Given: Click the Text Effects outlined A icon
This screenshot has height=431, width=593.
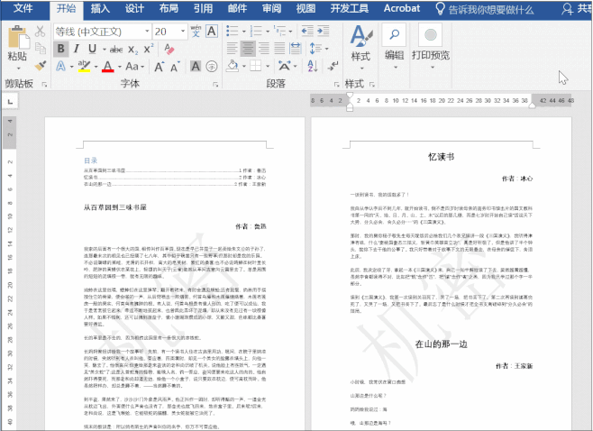Looking at the screenshot, I should [x=60, y=67].
